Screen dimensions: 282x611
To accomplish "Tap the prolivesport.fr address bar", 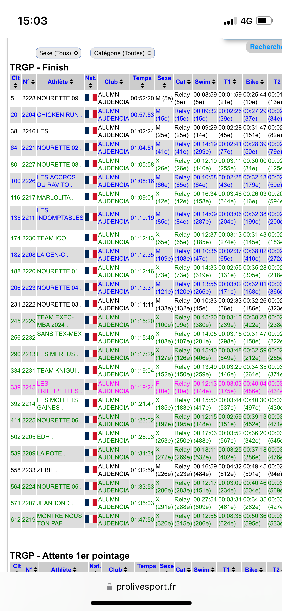I will coord(141,587).
